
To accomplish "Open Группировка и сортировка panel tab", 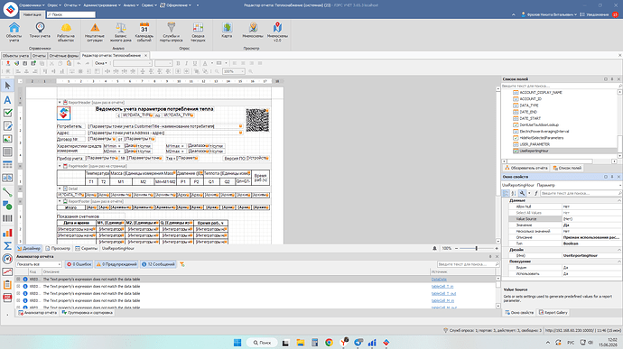I will click(88, 313).
